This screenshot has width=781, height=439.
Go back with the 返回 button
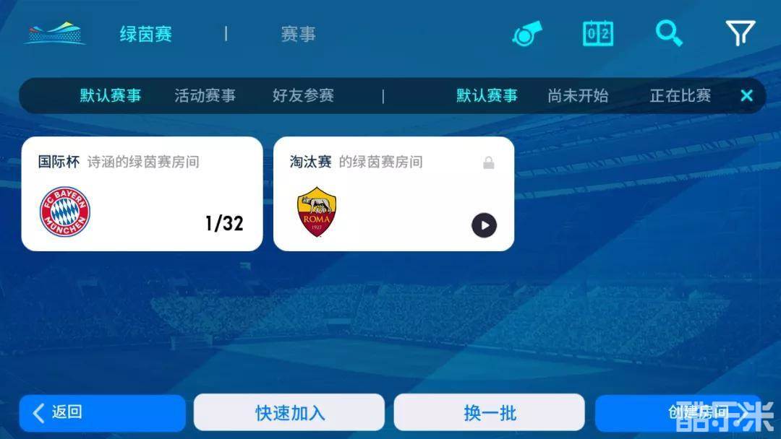pos(103,413)
